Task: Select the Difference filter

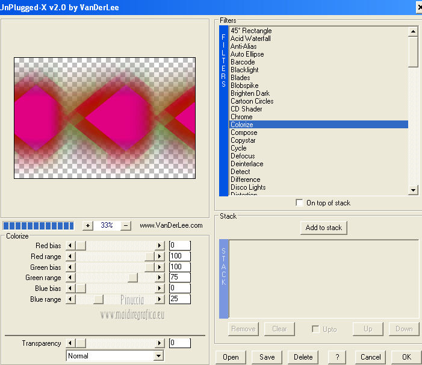Action: (x=318, y=179)
